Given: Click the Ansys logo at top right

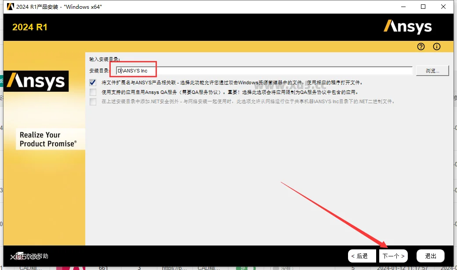Looking at the screenshot, I should click(407, 27).
